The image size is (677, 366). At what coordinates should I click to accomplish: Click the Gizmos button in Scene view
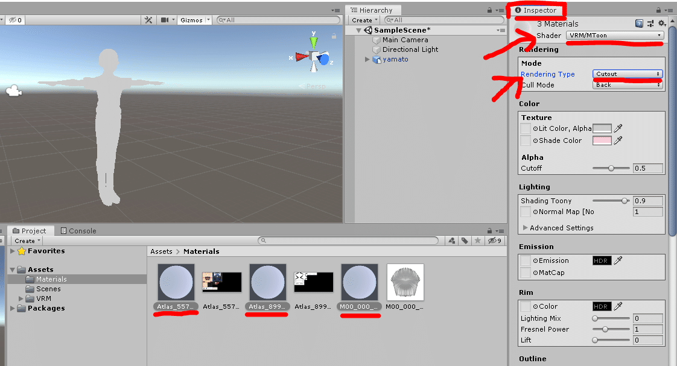191,20
